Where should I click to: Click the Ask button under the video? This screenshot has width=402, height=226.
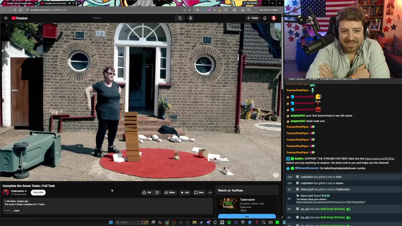click(185, 192)
